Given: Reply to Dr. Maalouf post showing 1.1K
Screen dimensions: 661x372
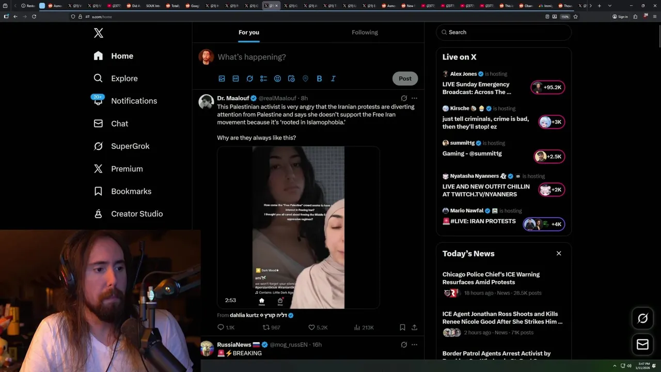Looking at the screenshot, I should (226, 328).
